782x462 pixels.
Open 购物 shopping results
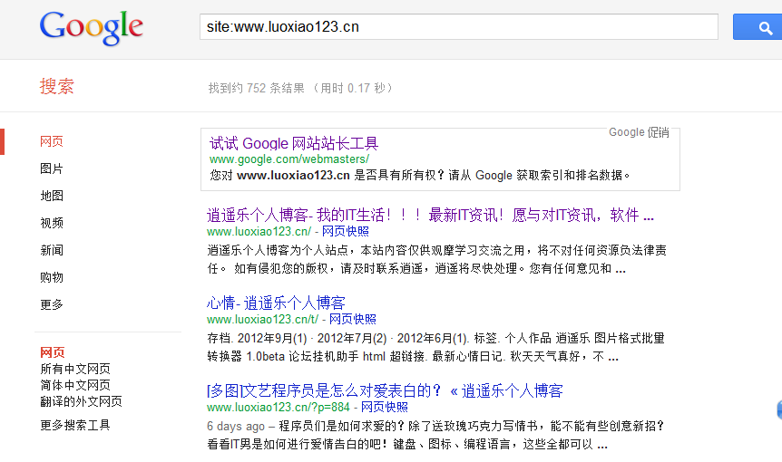(x=52, y=277)
